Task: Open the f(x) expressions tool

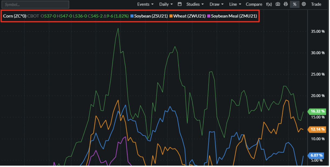Action: (269, 4)
